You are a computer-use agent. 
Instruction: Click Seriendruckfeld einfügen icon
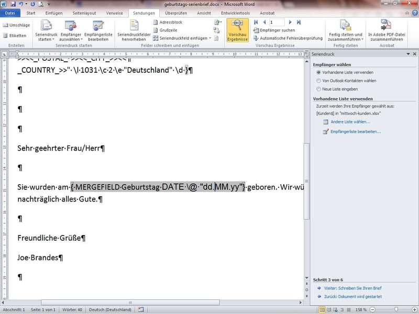tap(156, 38)
